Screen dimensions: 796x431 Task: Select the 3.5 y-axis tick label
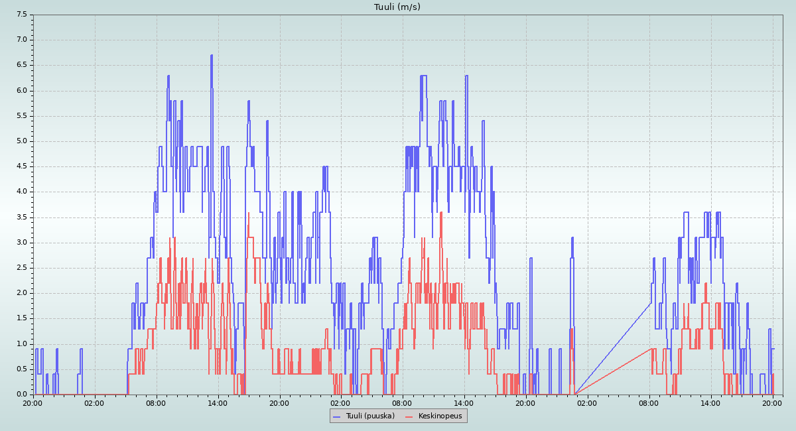click(23, 217)
